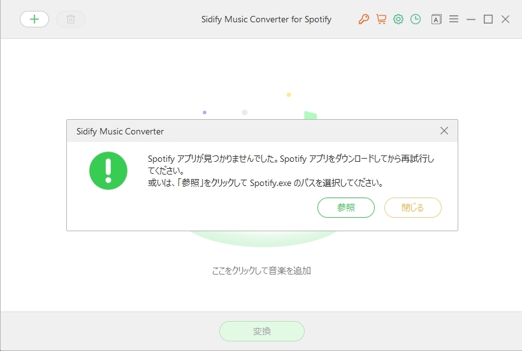
Task: Open the store via shopping cart icon
Action: pos(381,19)
